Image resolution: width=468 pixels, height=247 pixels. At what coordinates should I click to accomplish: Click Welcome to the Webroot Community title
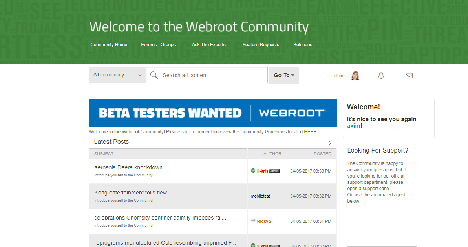coord(199,27)
